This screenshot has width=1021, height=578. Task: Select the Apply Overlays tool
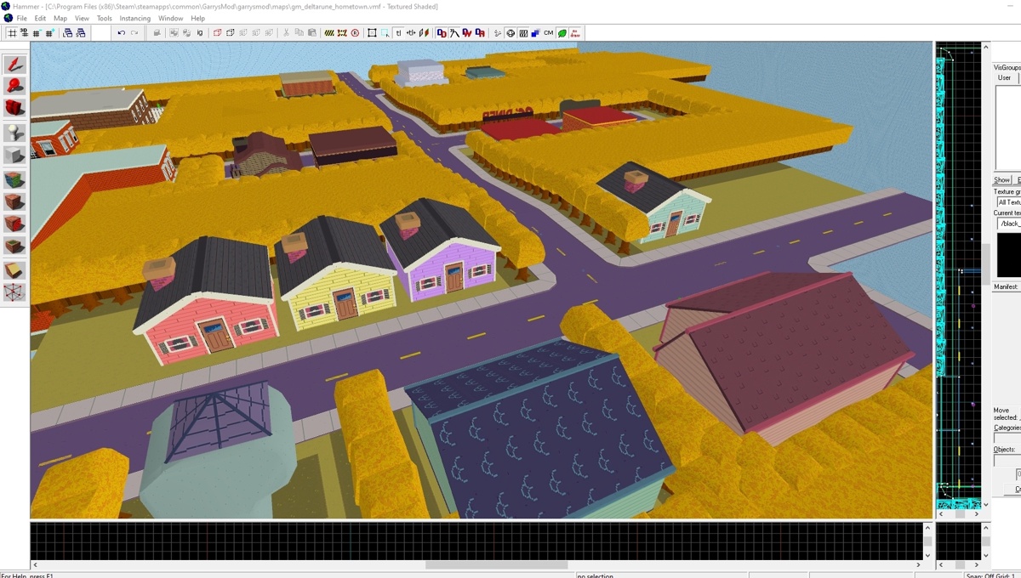[x=14, y=246]
